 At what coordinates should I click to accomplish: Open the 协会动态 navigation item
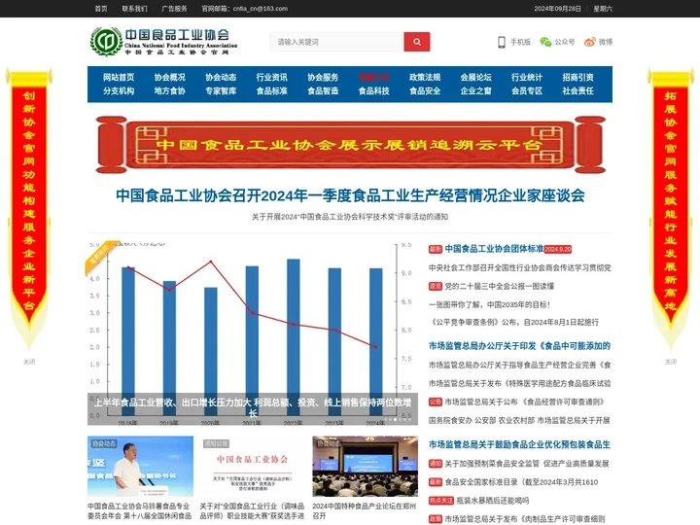(221, 77)
